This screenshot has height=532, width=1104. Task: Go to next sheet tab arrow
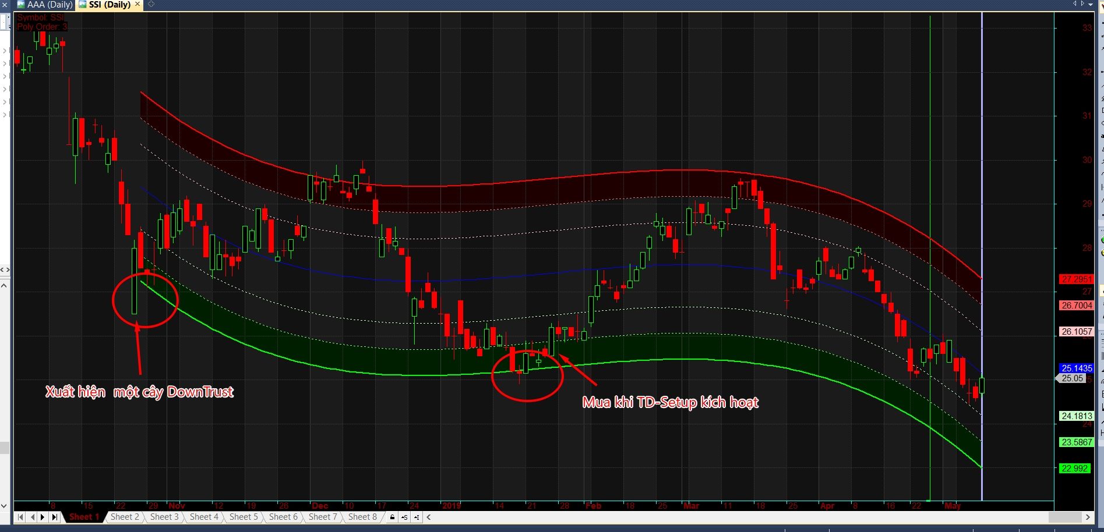[43, 517]
